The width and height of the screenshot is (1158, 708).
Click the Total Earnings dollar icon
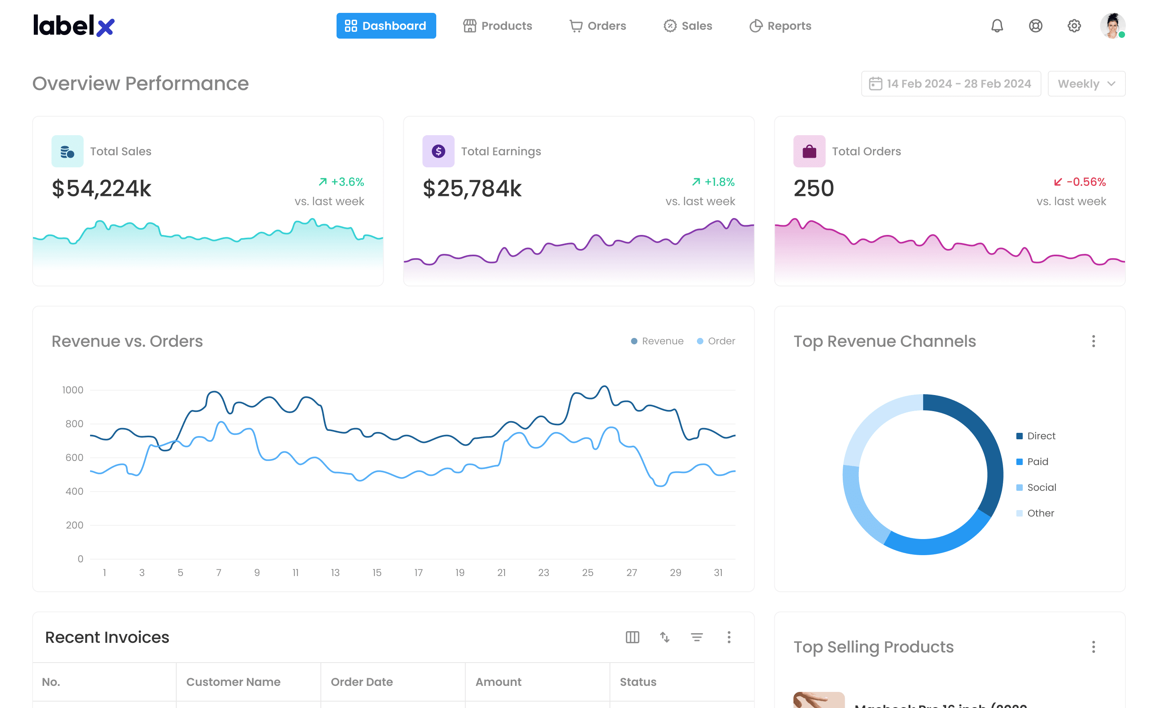pyautogui.click(x=438, y=151)
